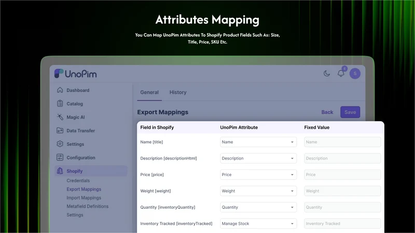Click 'Inventory Tracked [inventoryTracked]' label
415x233 pixels.
tap(176, 224)
